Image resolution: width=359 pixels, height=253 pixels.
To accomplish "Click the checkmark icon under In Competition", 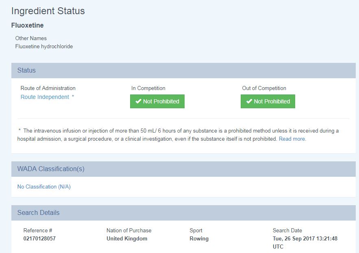I will click(138, 101).
